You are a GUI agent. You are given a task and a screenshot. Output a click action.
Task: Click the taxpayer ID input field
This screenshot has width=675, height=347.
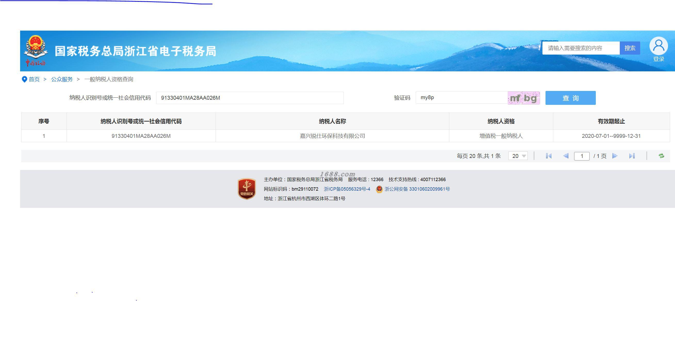pos(249,98)
